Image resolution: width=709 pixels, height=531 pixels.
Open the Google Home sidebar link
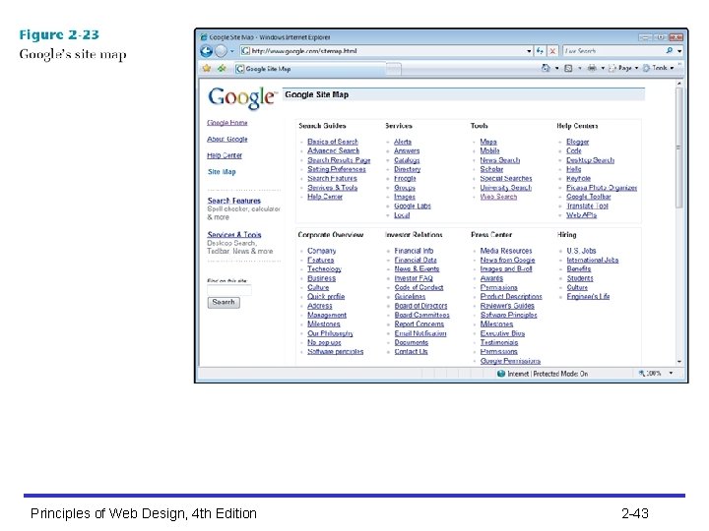point(227,123)
